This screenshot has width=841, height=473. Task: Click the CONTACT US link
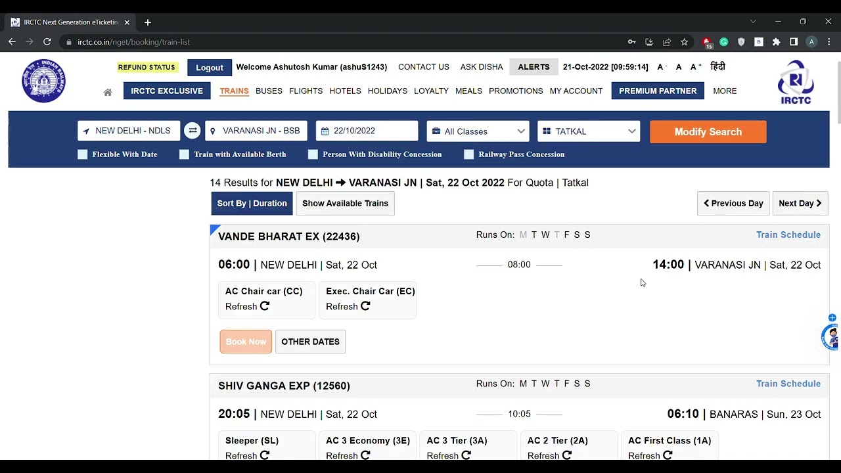tap(424, 67)
